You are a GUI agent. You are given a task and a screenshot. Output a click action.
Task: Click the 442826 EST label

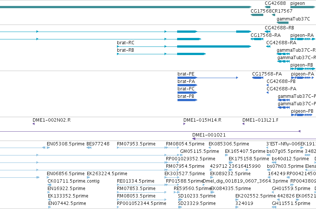point(286,196)
